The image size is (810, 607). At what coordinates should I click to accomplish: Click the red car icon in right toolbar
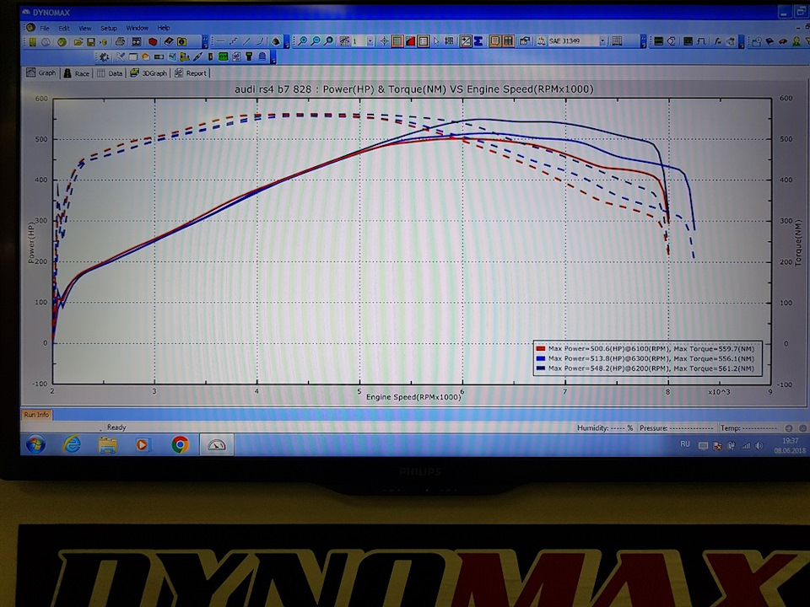coord(783,41)
